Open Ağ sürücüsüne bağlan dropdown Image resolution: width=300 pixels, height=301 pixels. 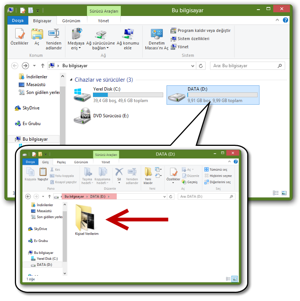100,39
